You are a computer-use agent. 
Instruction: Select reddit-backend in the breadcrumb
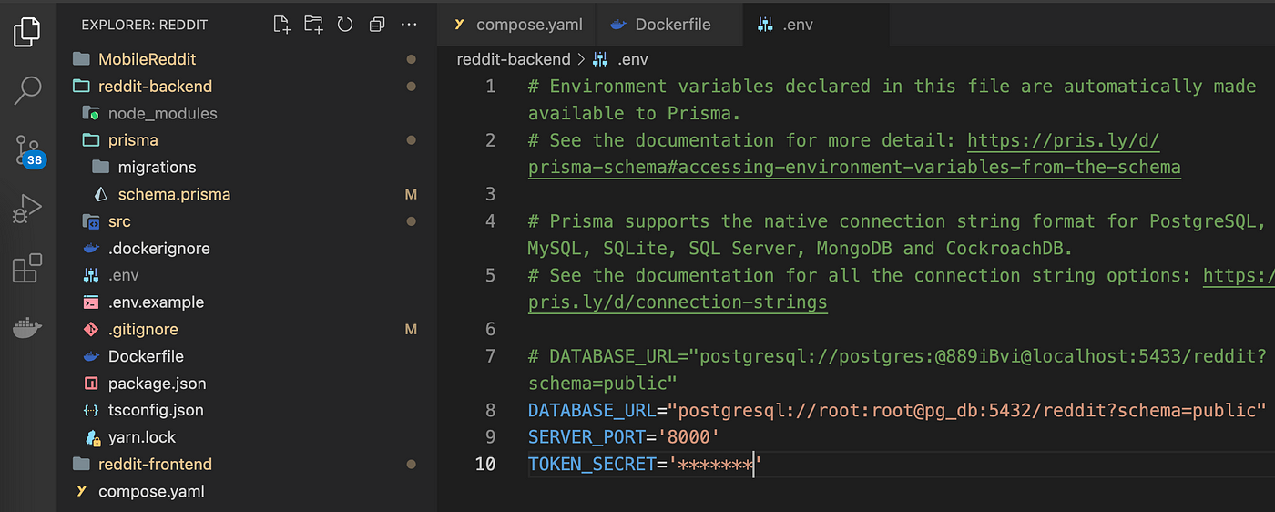[514, 59]
